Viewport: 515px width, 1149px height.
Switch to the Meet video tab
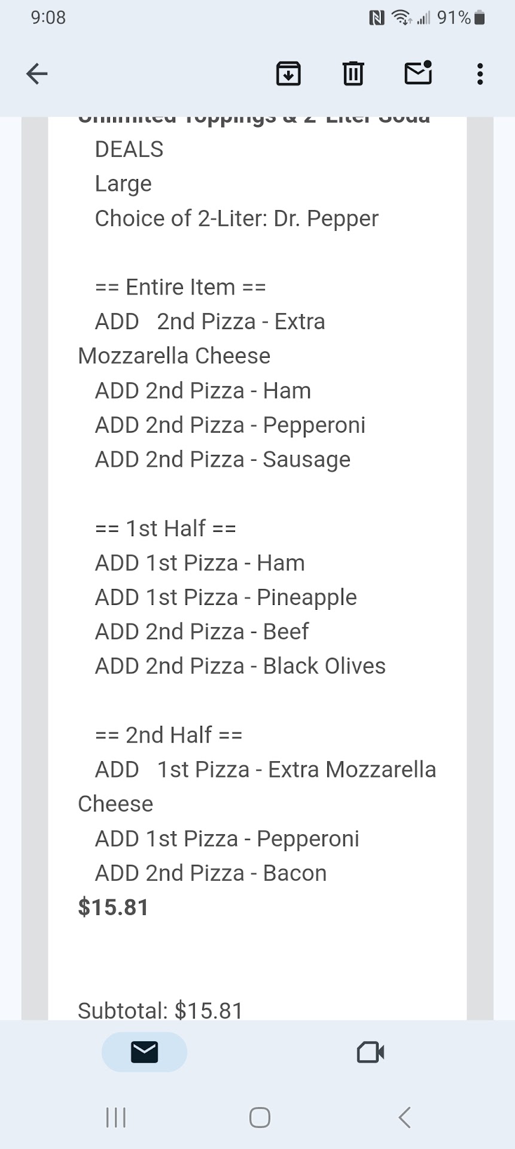pyautogui.click(x=370, y=1051)
